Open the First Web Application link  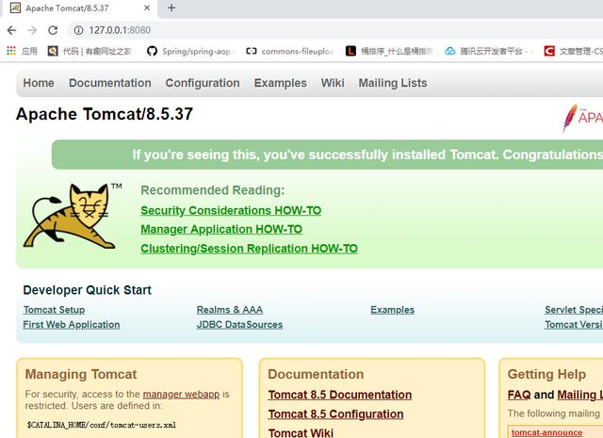(x=72, y=325)
